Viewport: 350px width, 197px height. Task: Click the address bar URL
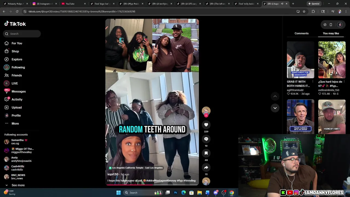pos(82,11)
